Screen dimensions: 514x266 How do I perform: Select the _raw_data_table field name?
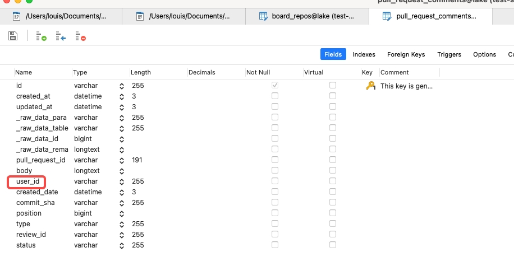[42, 128]
